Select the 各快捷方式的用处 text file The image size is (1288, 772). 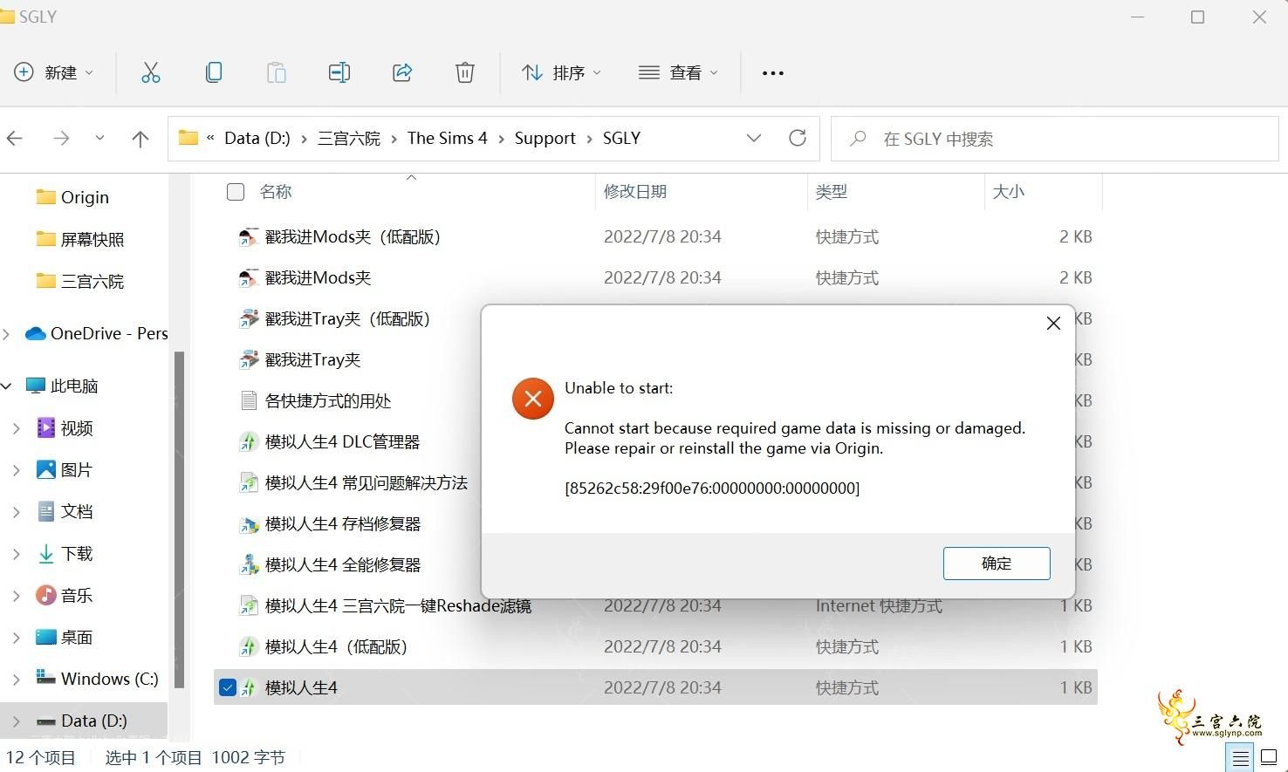click(x=316, y=400)
